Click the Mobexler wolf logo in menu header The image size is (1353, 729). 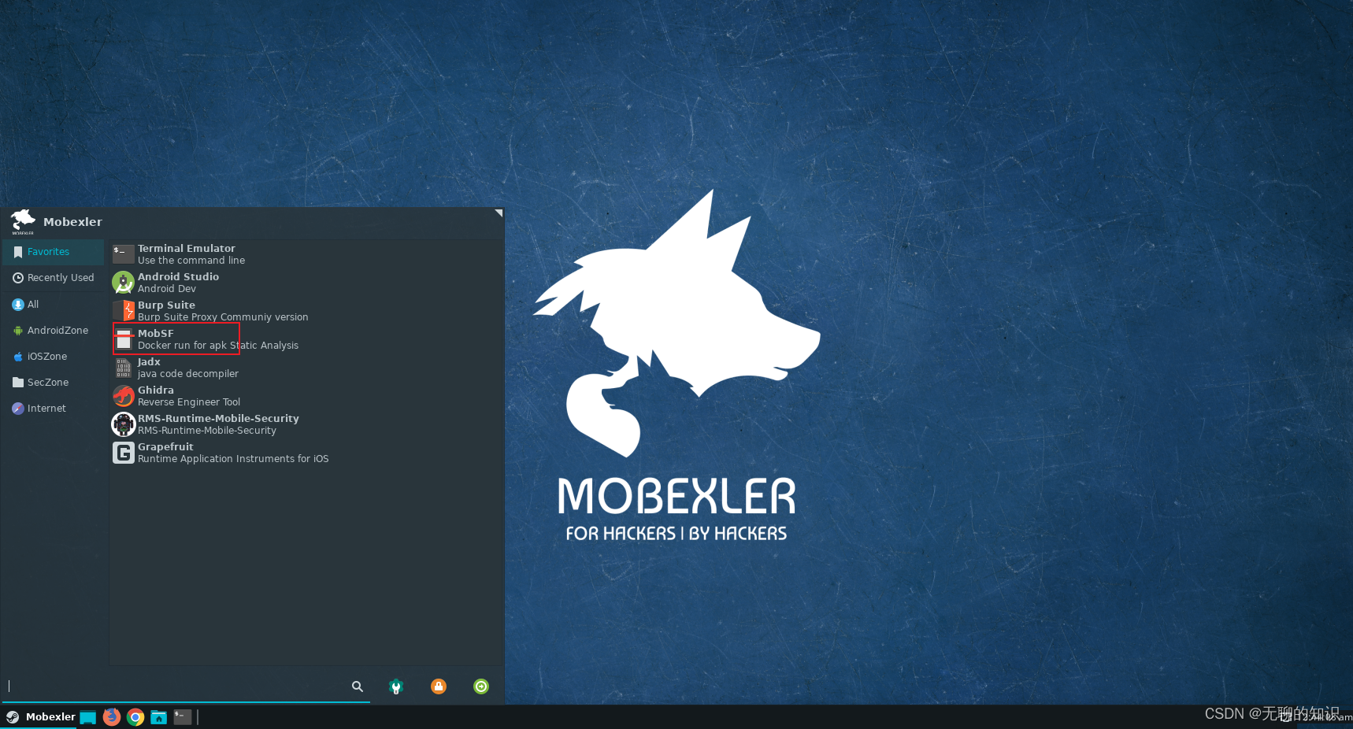(x=23, y=222)
